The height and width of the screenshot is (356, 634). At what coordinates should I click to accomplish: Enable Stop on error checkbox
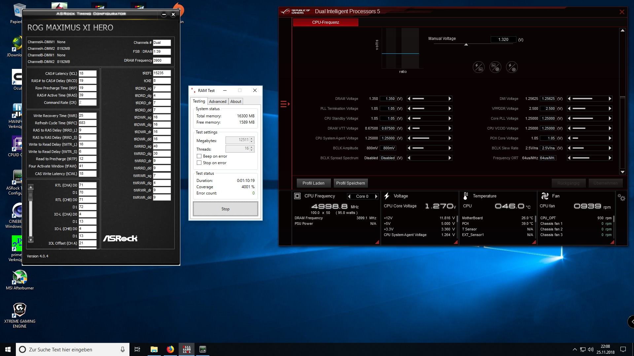(199, 163)
